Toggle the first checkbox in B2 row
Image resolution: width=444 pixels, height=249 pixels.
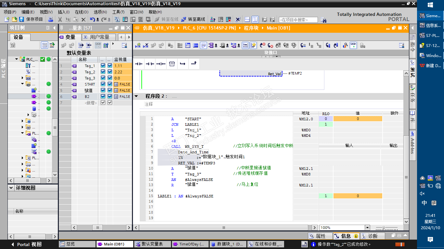pyautogui.click(x=103, y=97)
